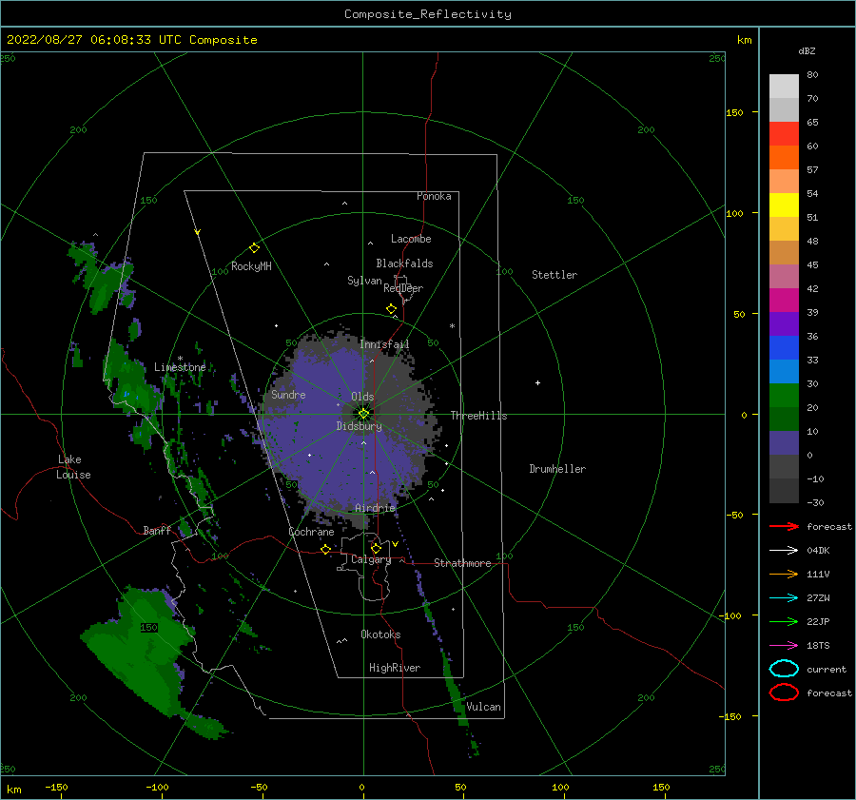Click the red forecast ellipse in legend
This screenshot has width=856, height=800.
(784, 693)
